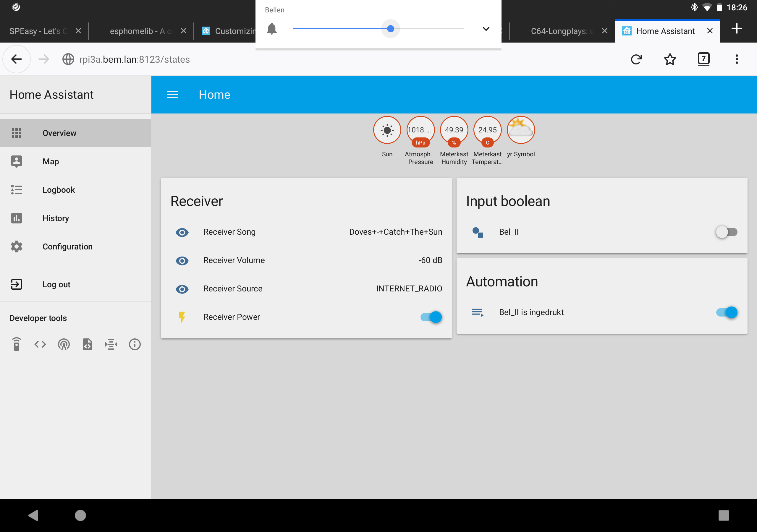
Task: Click Log out in the sidebar
Action: (56, 284)
